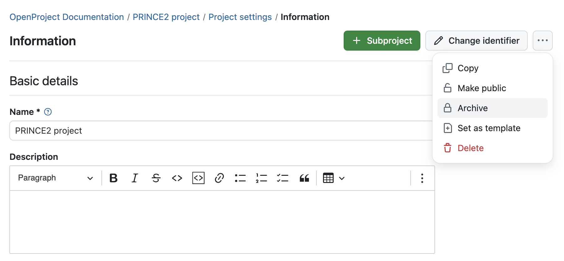Select Archive from the project menu
This screenshot has height=261, width=564.
point(473,108)
